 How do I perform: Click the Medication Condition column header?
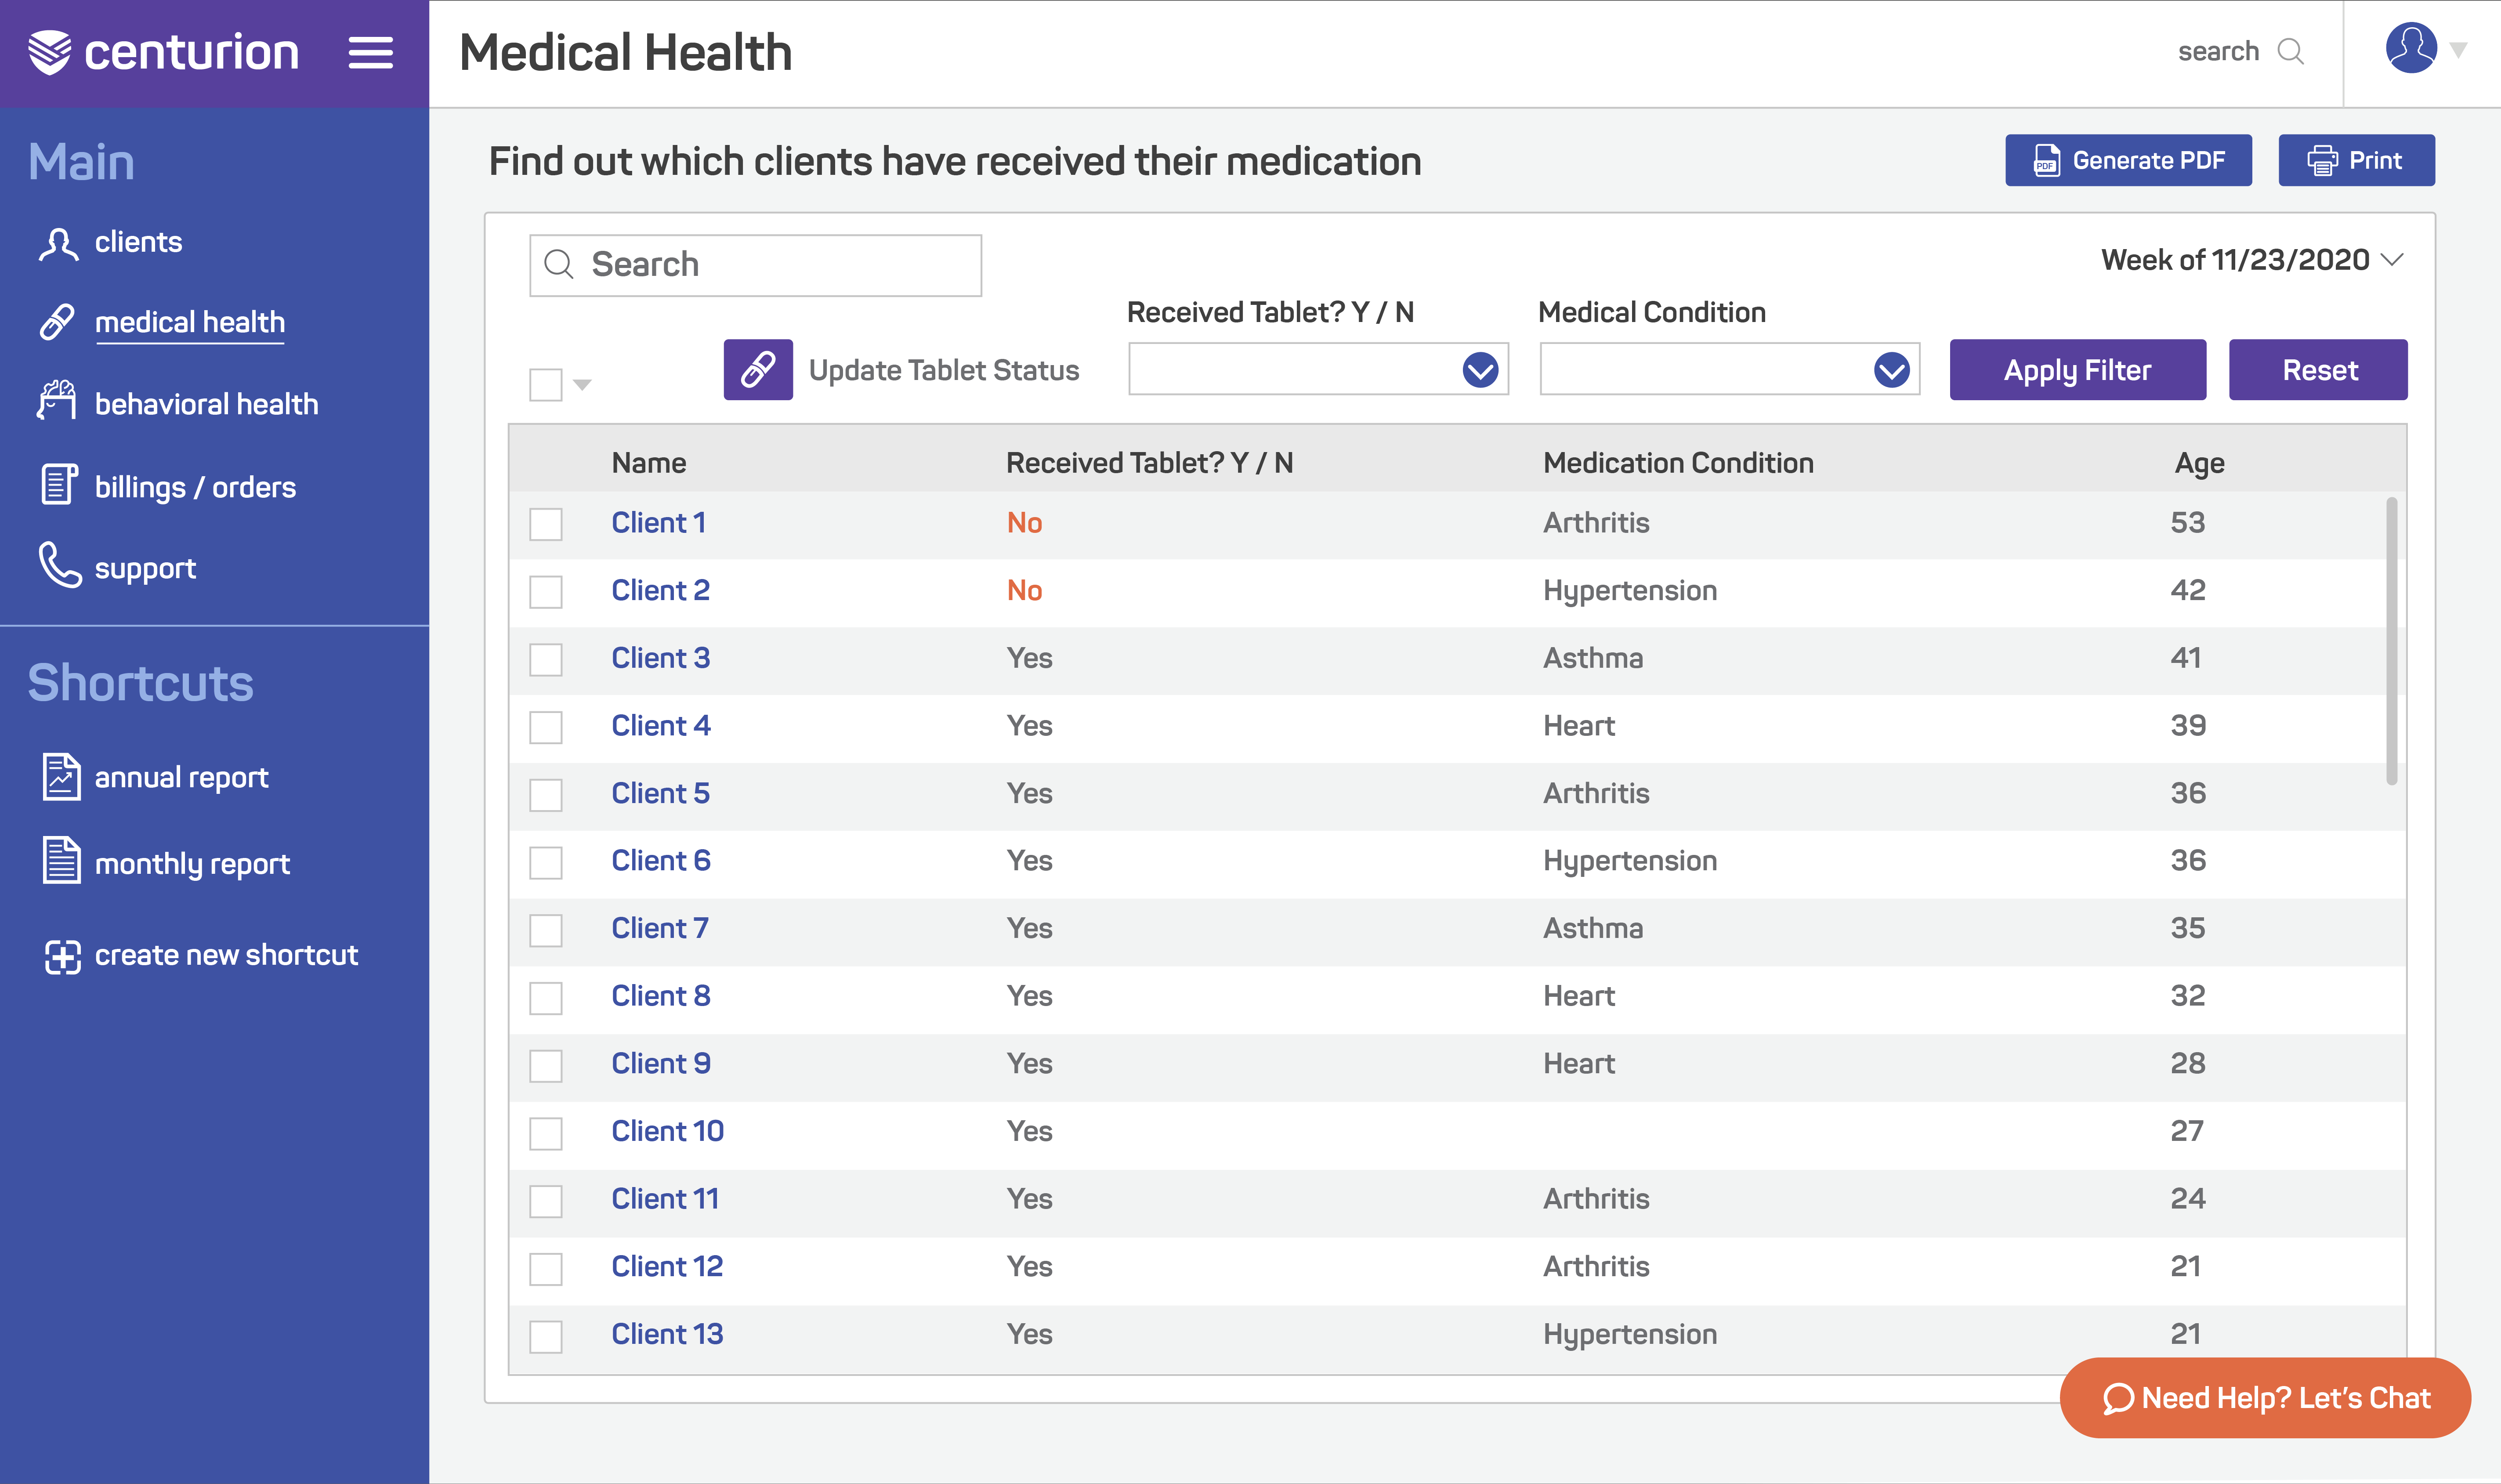[x=1678, y=463]
